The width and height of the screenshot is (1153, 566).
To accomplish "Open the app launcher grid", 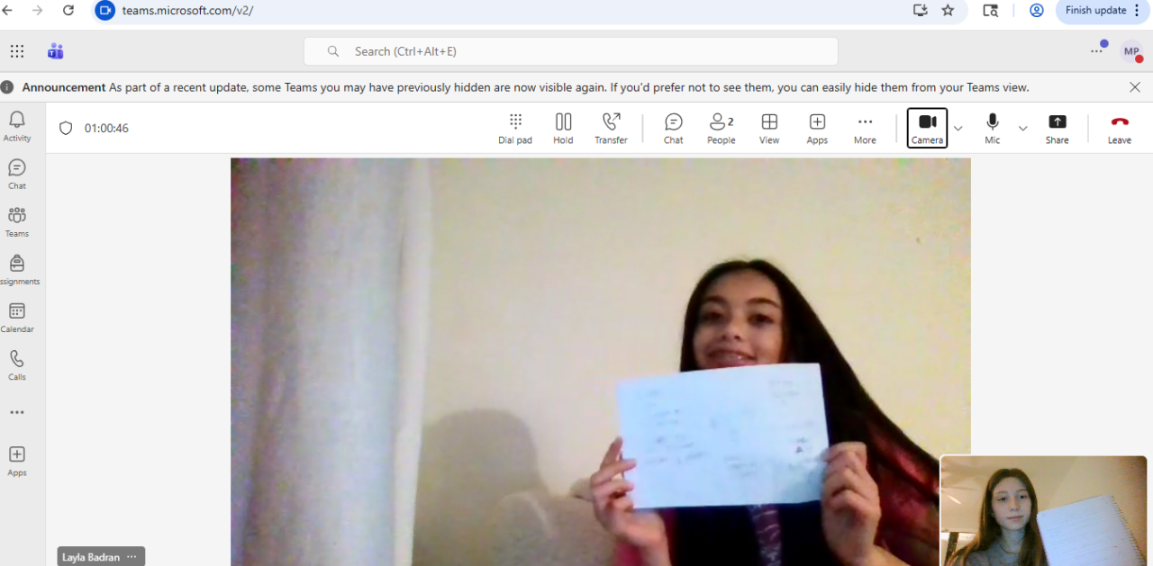I will click(17, 51).
